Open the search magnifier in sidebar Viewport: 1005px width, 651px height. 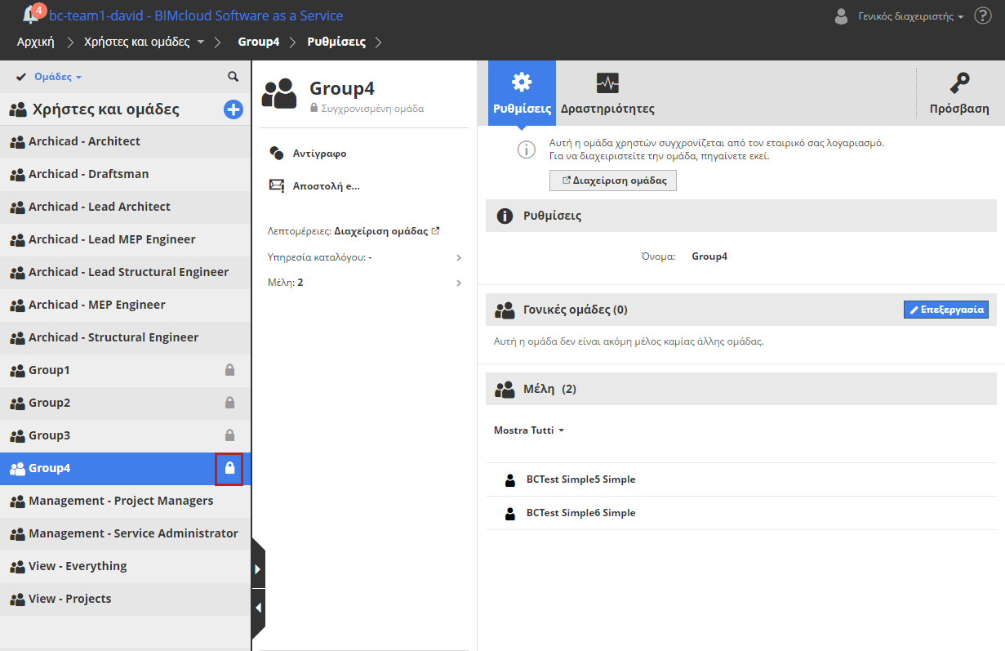(233, 77)
